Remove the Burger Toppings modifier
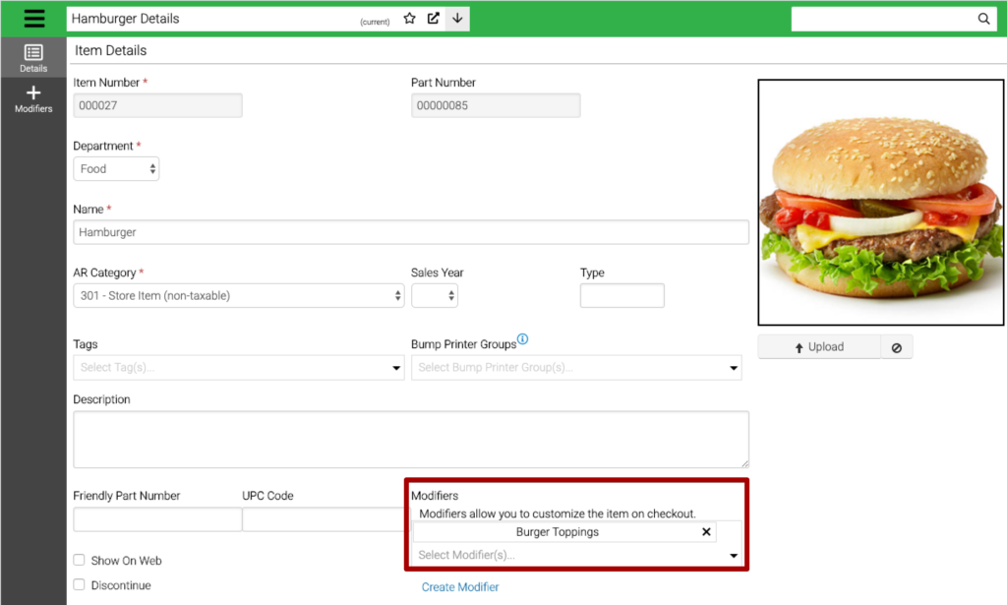Screen dimensions: 1007x605 (x=706, y=532)
